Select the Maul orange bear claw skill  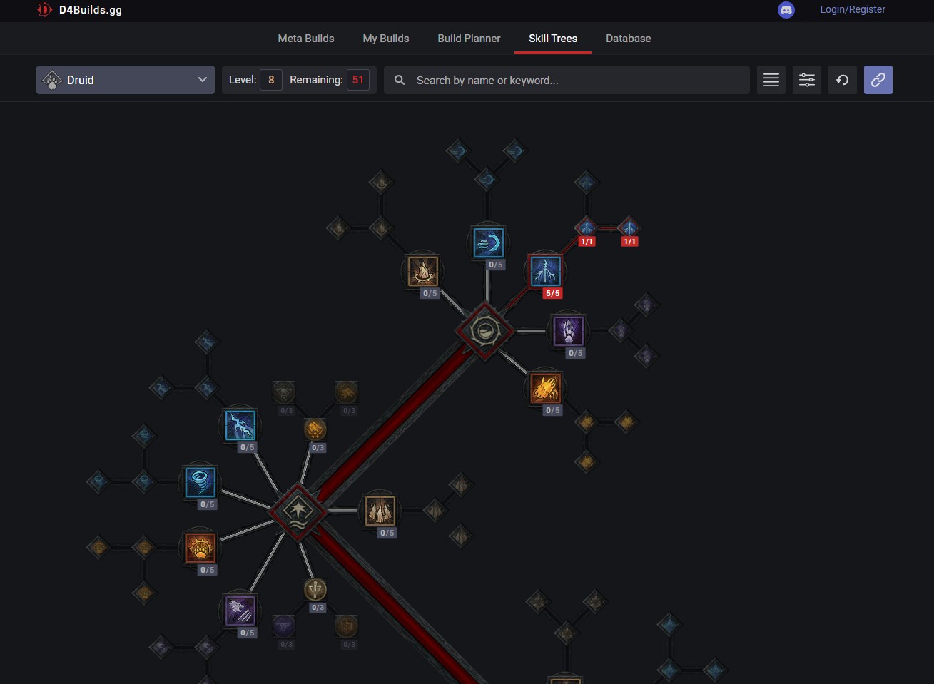pos(546,389)
